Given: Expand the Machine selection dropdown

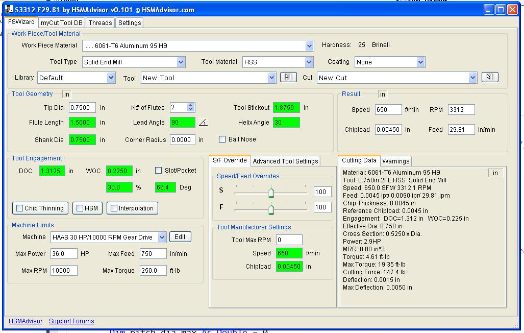Looking at the screenshot, I should pyautogui.click(x=162, y=237).
